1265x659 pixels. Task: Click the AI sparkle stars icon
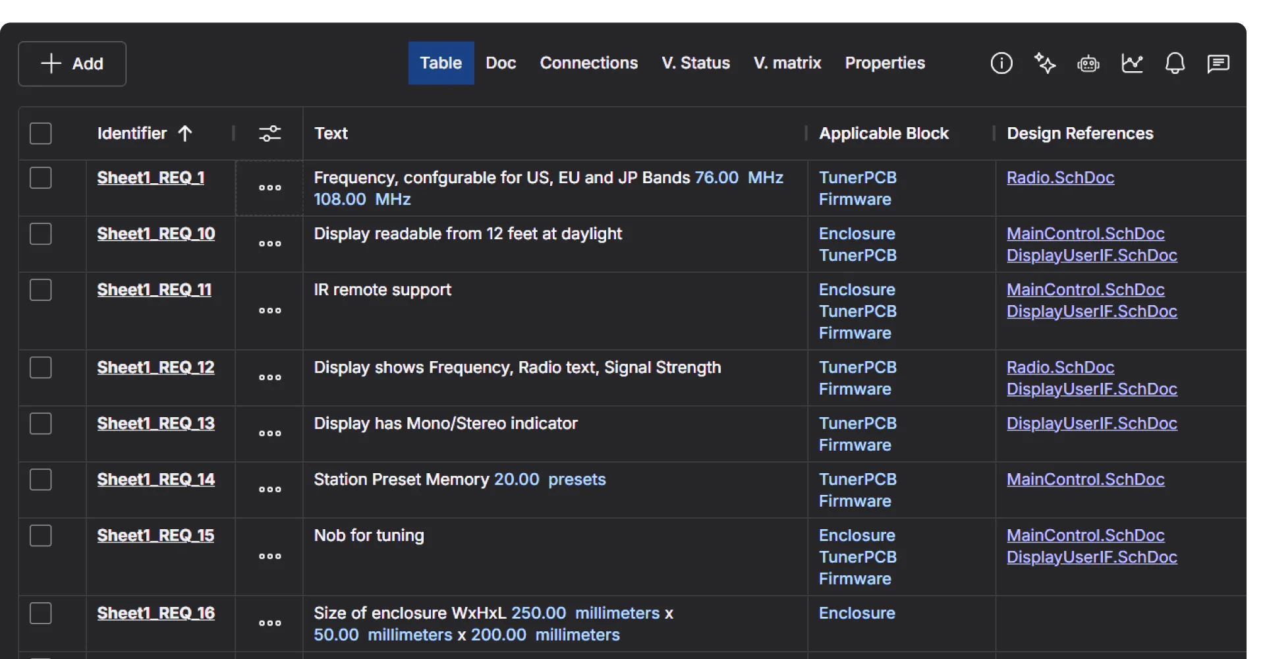[1045, 63]
